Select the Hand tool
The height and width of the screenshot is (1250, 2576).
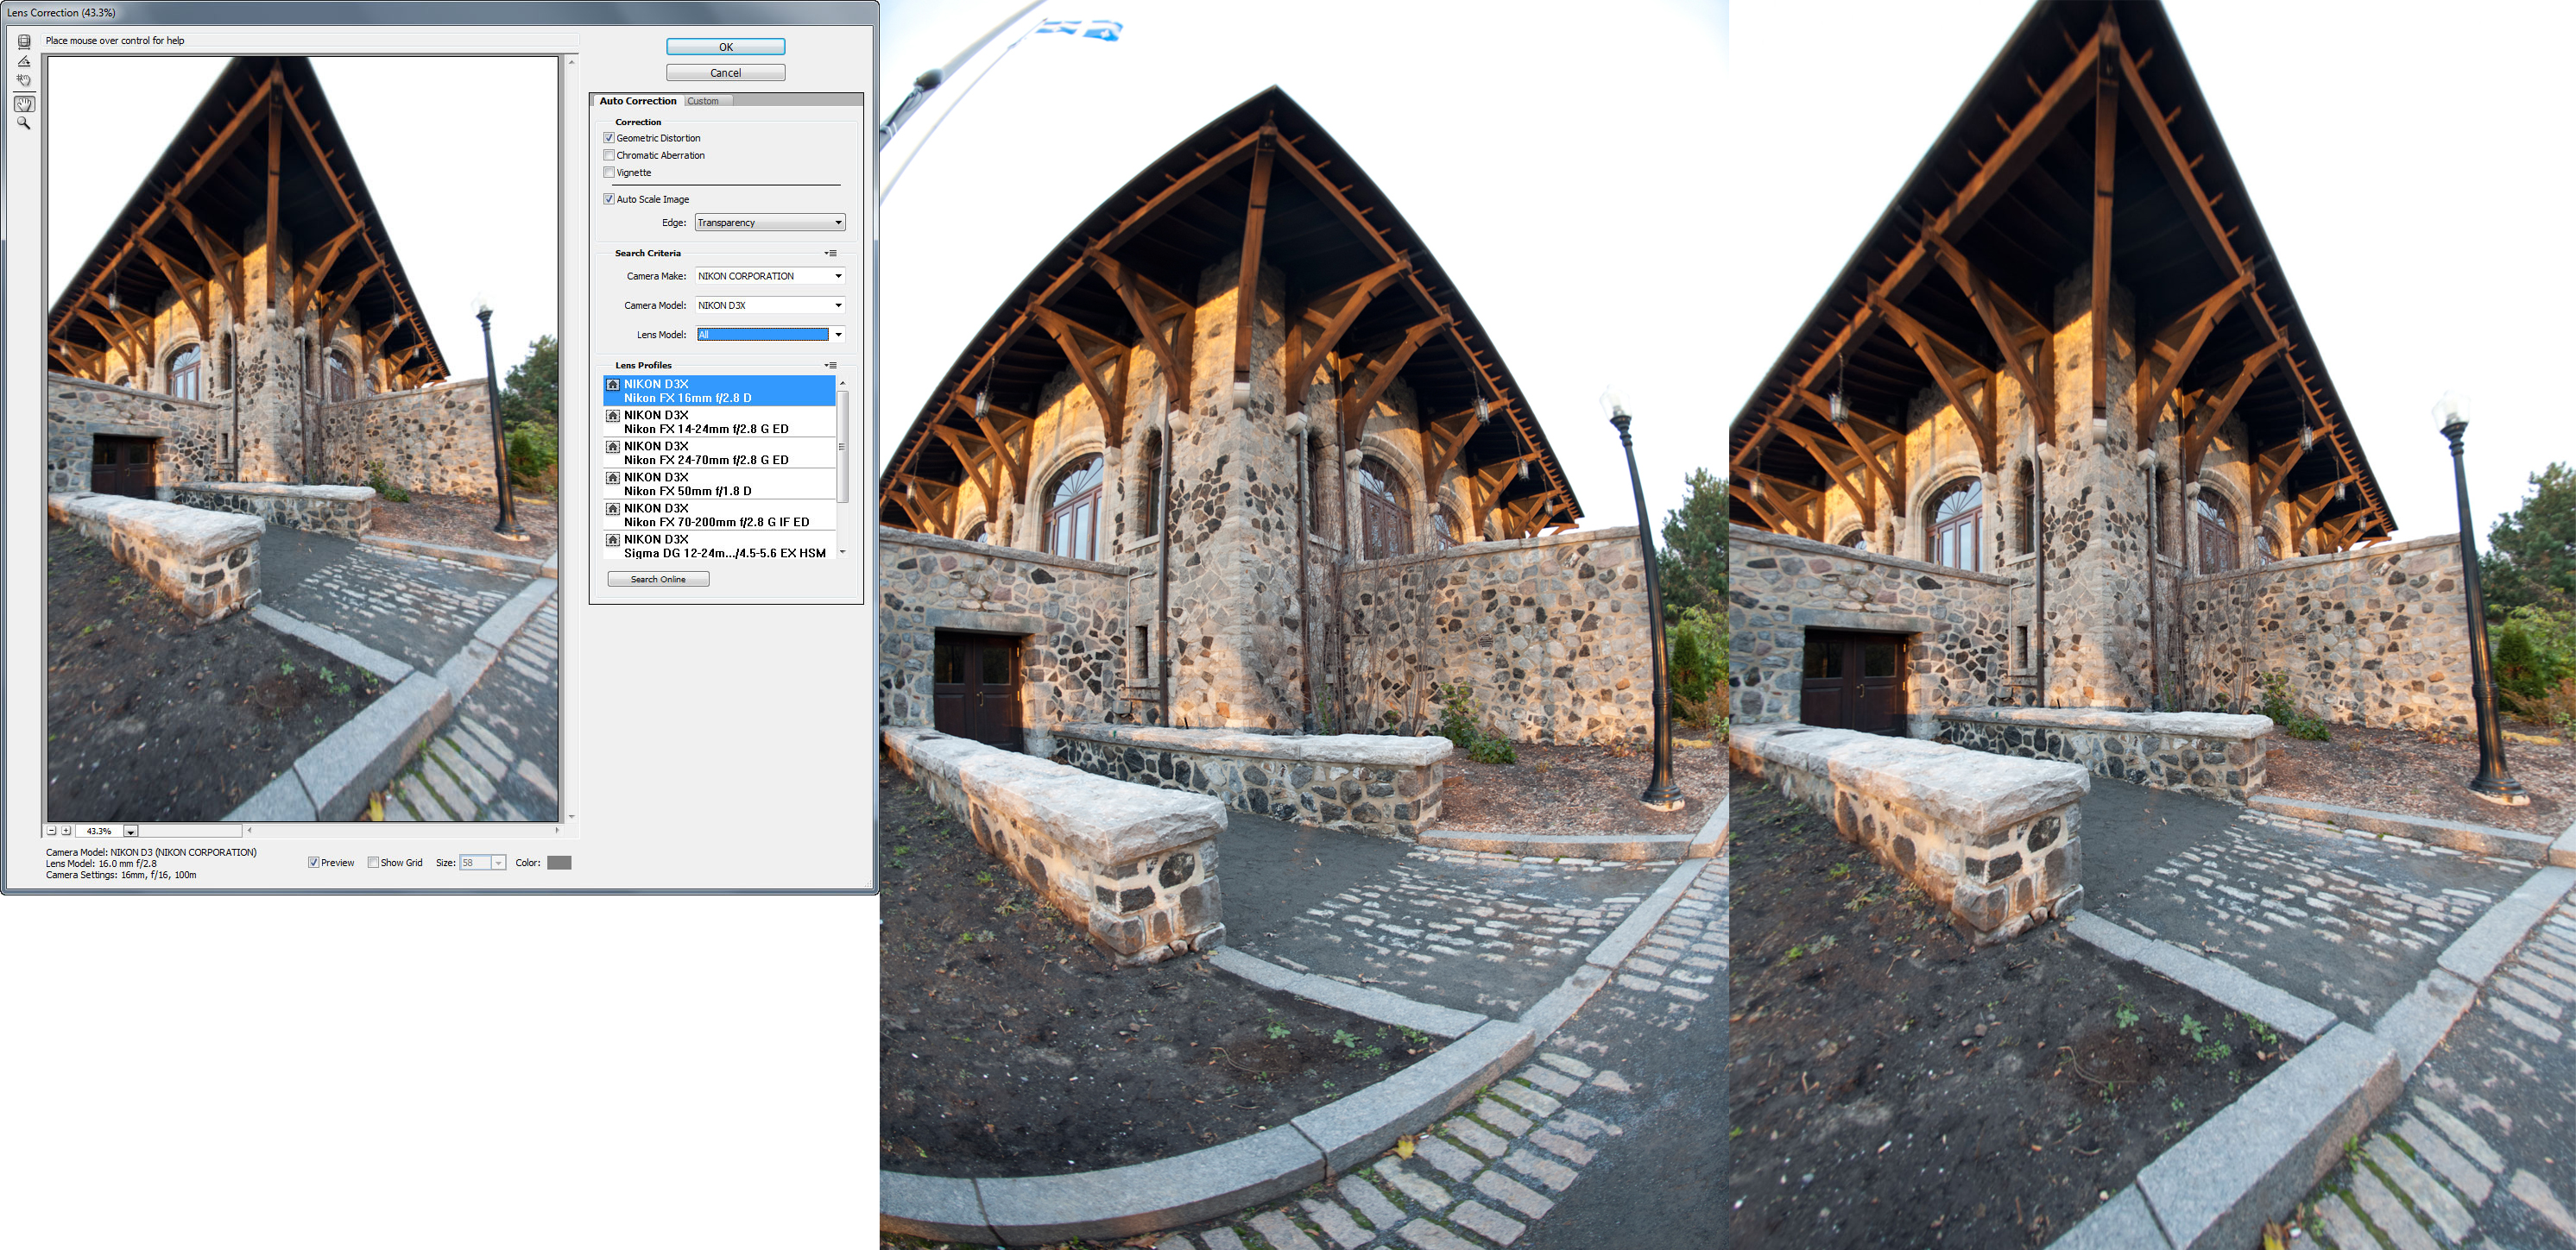[24, 104]
